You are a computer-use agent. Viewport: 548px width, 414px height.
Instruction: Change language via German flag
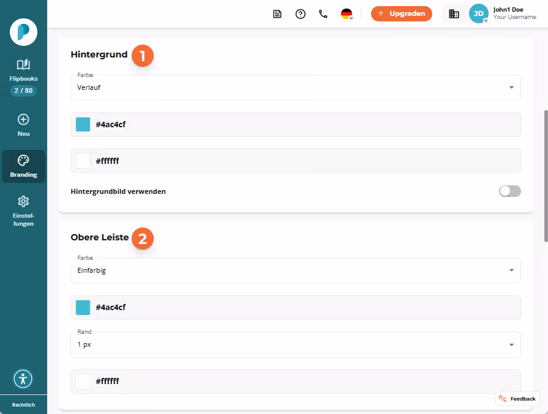point(347,14)
